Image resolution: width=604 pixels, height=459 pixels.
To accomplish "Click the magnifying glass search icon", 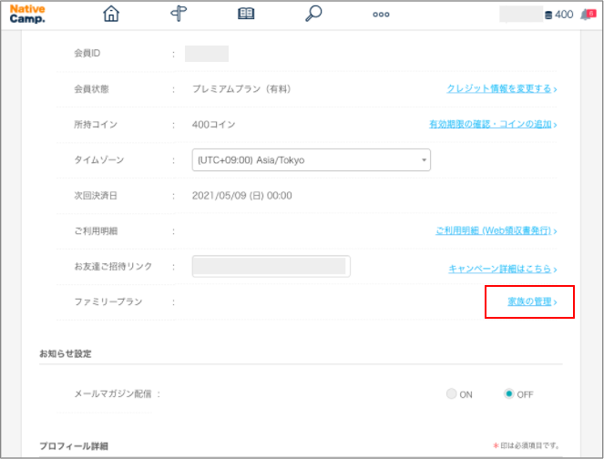I will (313, 14).
